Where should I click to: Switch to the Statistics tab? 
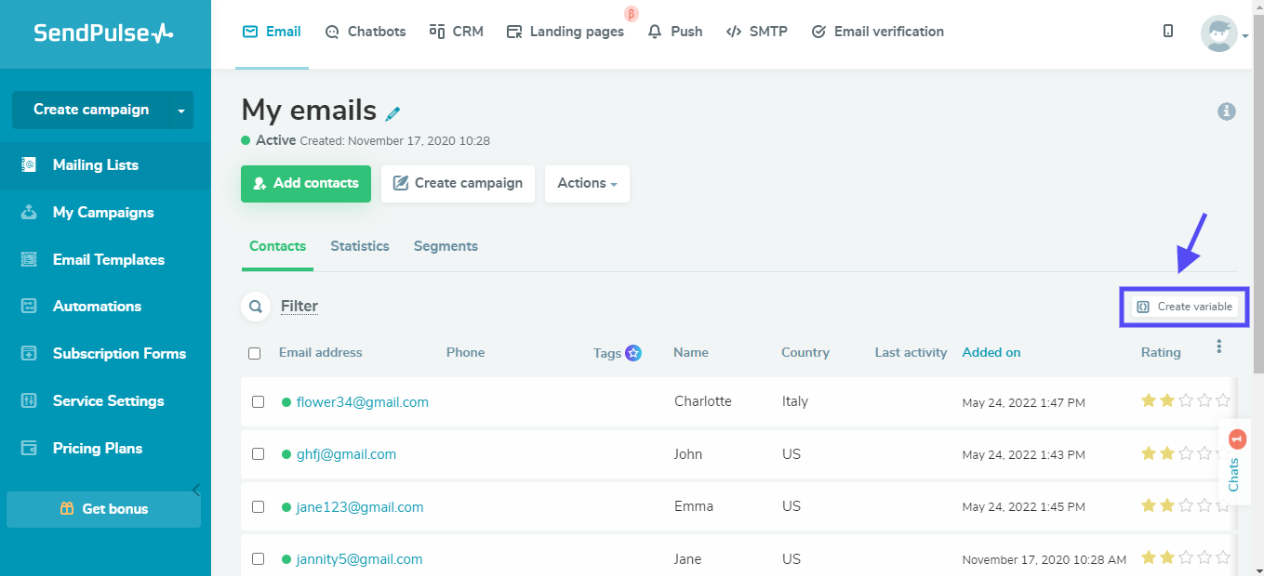point(359,246)
